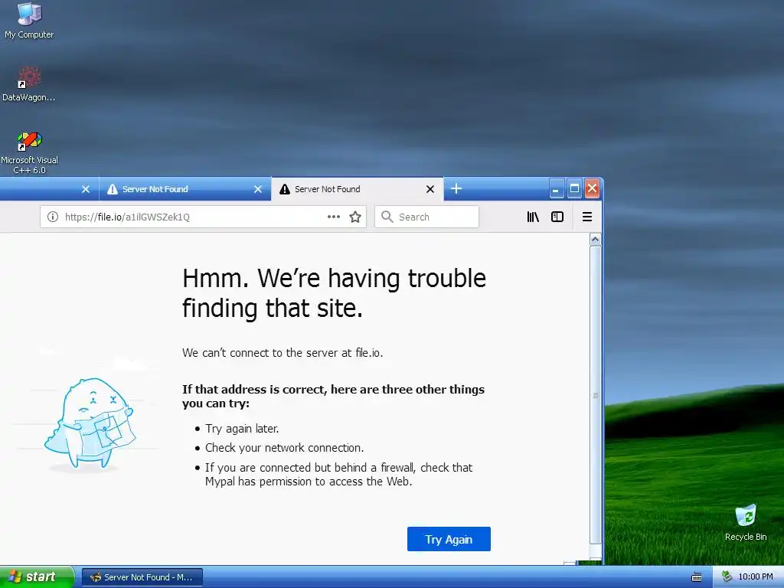
Task: Select the active Server Not Found tab
Action: 357,189
